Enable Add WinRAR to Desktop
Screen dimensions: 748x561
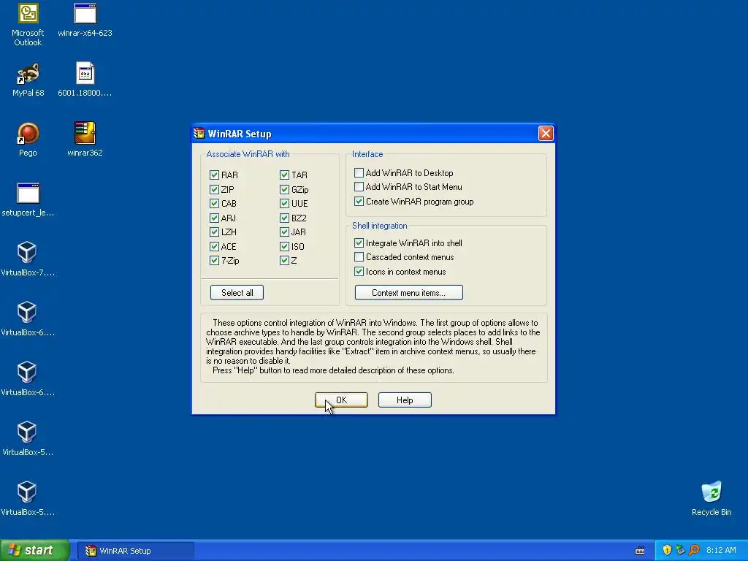point(359,172)
